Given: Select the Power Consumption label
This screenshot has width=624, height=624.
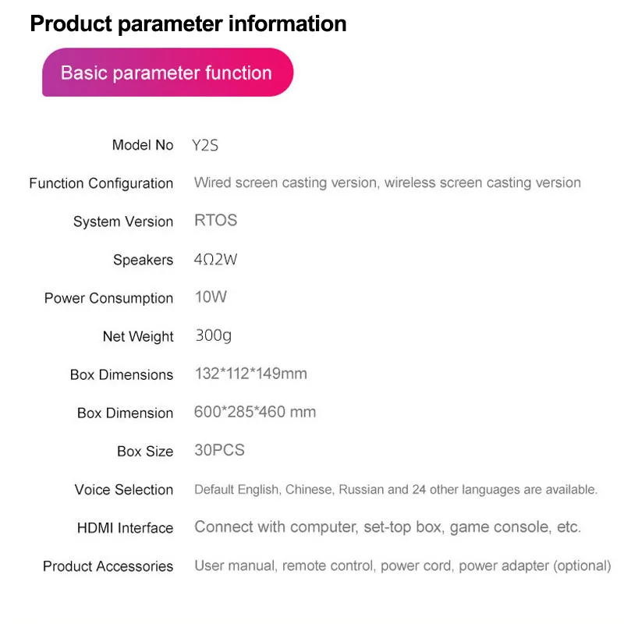Looking at the screenshot, I should coord(108,299).
